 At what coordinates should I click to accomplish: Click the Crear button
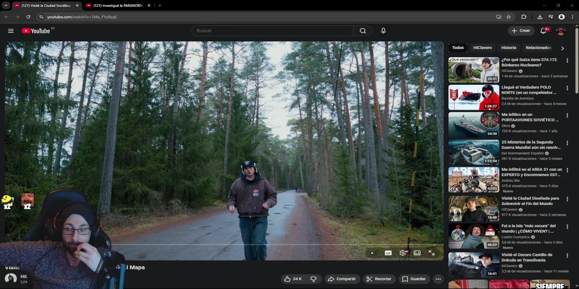coord(521,31)
